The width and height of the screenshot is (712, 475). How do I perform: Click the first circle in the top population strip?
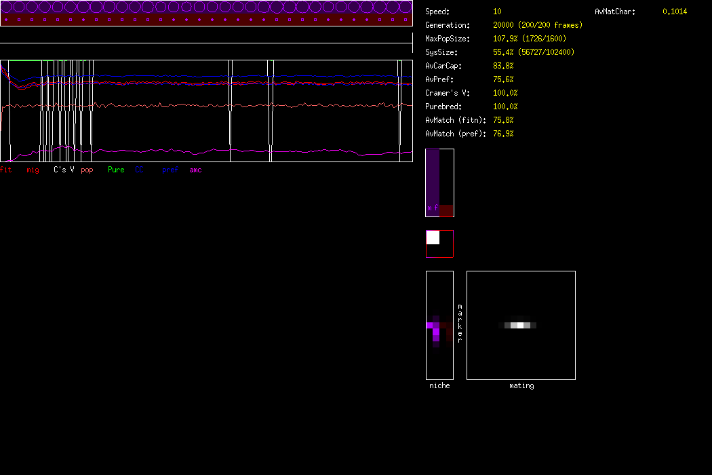click(x=7, y=7)
